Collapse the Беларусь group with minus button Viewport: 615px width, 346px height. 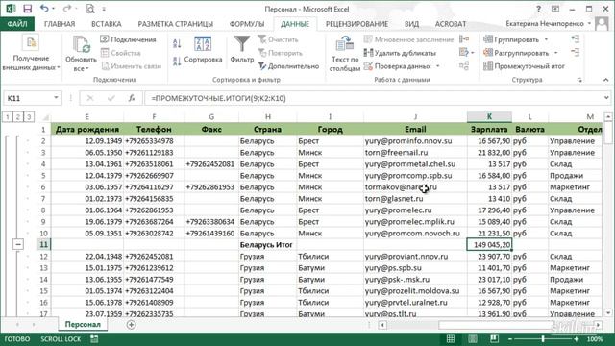[18, 244]
